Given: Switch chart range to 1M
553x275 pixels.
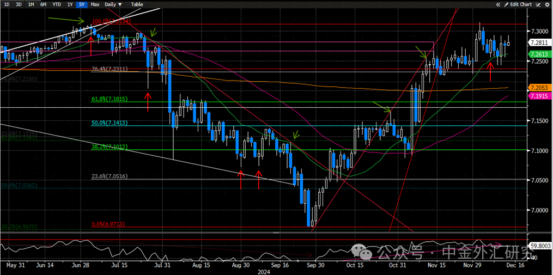Looking at the screenshot, I should coord(31,4).
